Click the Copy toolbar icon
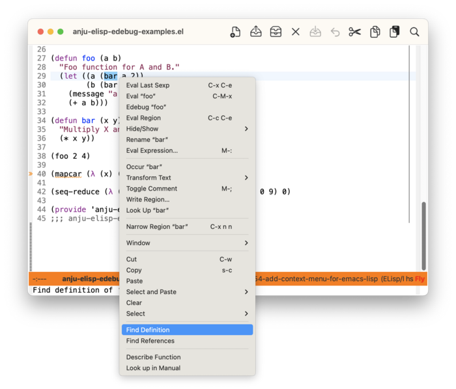This screenshot has height=389, width=456. tap(375, 32)
